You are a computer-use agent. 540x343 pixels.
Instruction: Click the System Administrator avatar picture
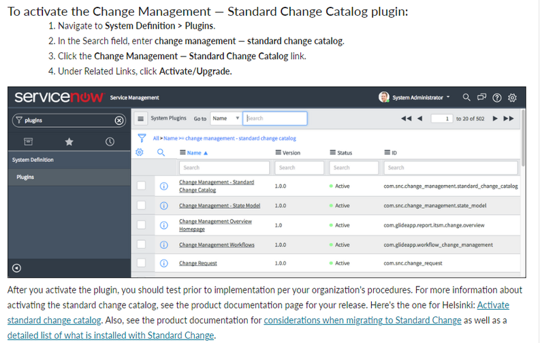pos(383,97)
